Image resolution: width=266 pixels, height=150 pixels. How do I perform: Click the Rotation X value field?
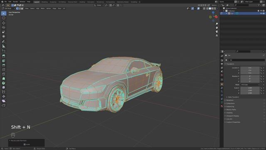pyautogui.click(x=250, y=76)
